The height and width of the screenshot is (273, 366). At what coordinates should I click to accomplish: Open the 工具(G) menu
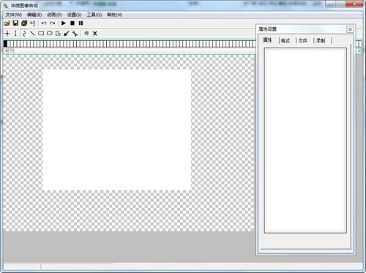(x=94, y=15)
